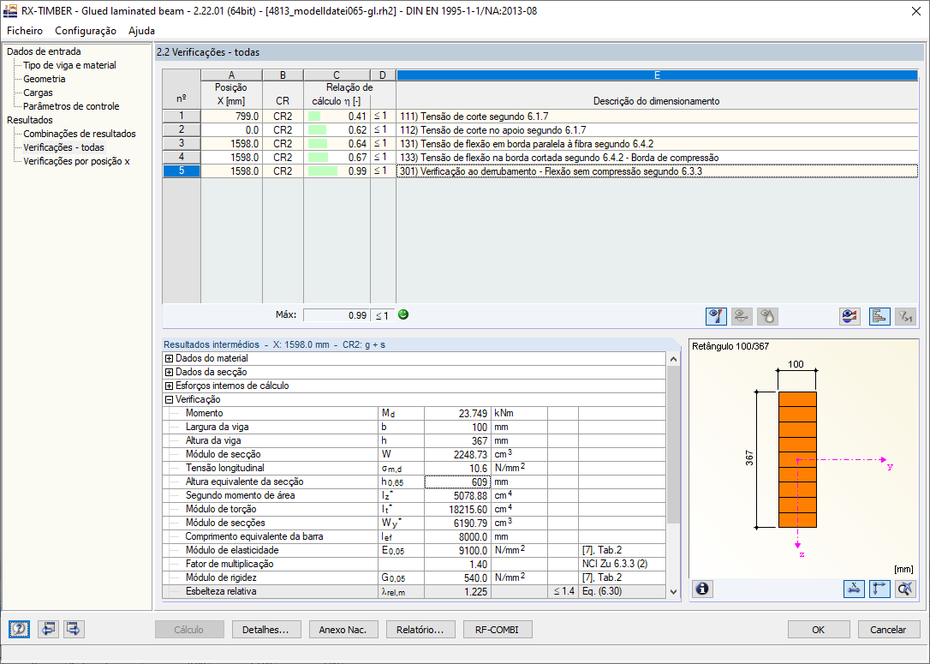Image resolution: width=930 pixels, height=664 pixels.
Task: Open the Ficheiro menu
Action: click(25, 31)
